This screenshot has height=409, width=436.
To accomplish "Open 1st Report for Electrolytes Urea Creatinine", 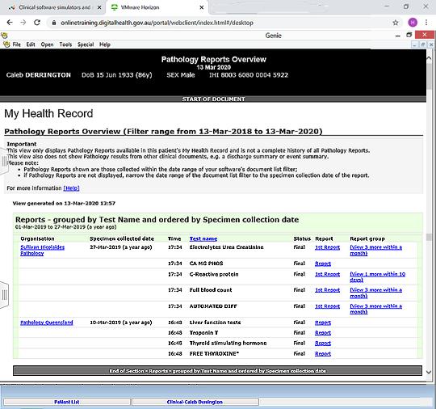I will (x=327, y=247).
